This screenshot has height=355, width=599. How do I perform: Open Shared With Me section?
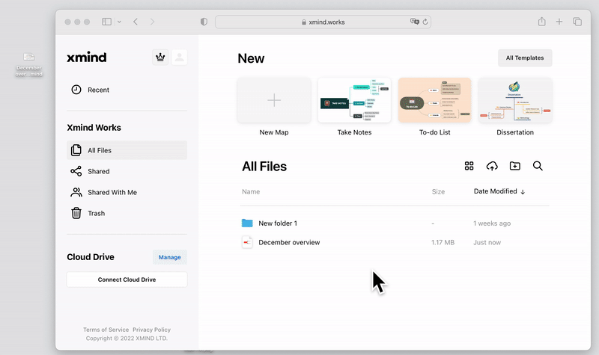point(127,192)
